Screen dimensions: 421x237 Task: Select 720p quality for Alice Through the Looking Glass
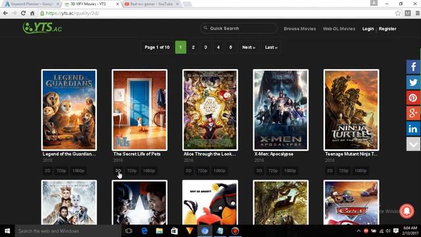203,171
